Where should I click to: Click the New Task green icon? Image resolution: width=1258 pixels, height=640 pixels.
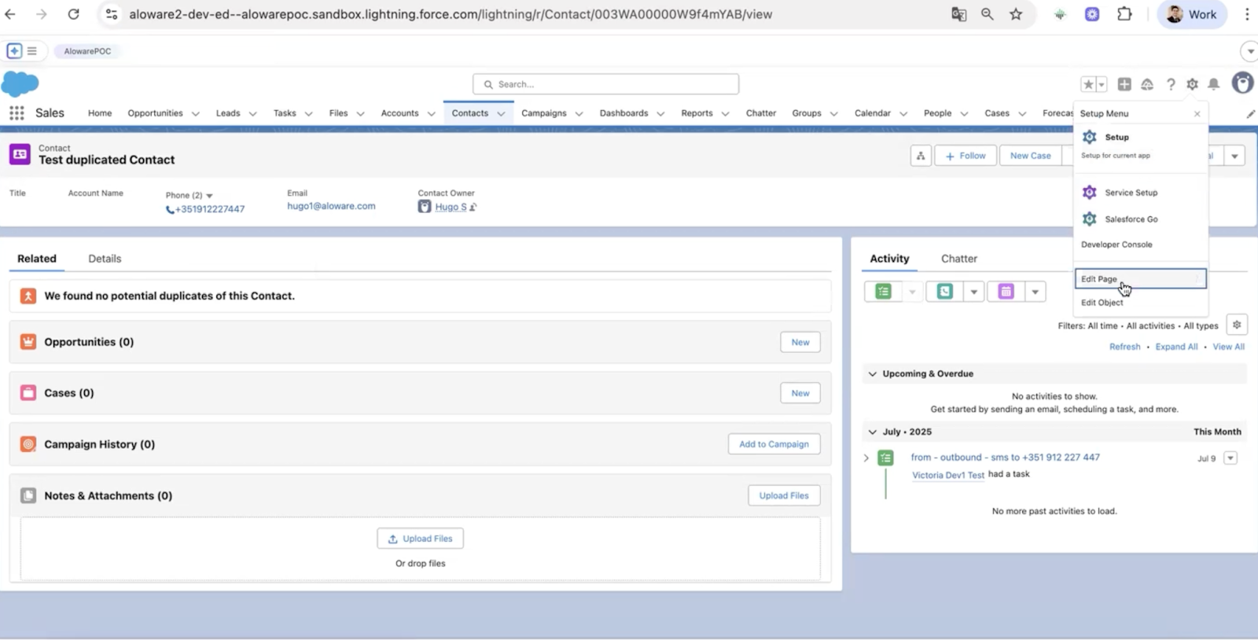coord(884,292)
